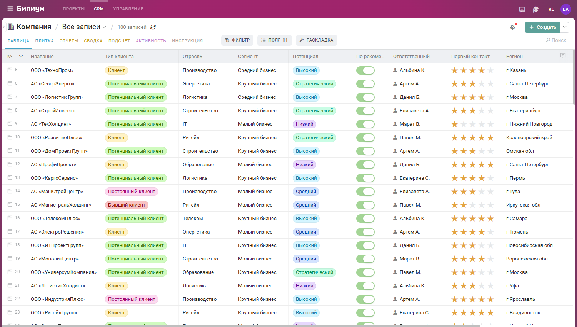Click the Компания building icon
577x327 pixels.
pyautogui.click(x=11, y=27)
